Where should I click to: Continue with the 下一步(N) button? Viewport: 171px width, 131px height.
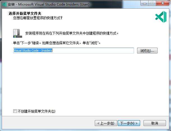[129, 123]
